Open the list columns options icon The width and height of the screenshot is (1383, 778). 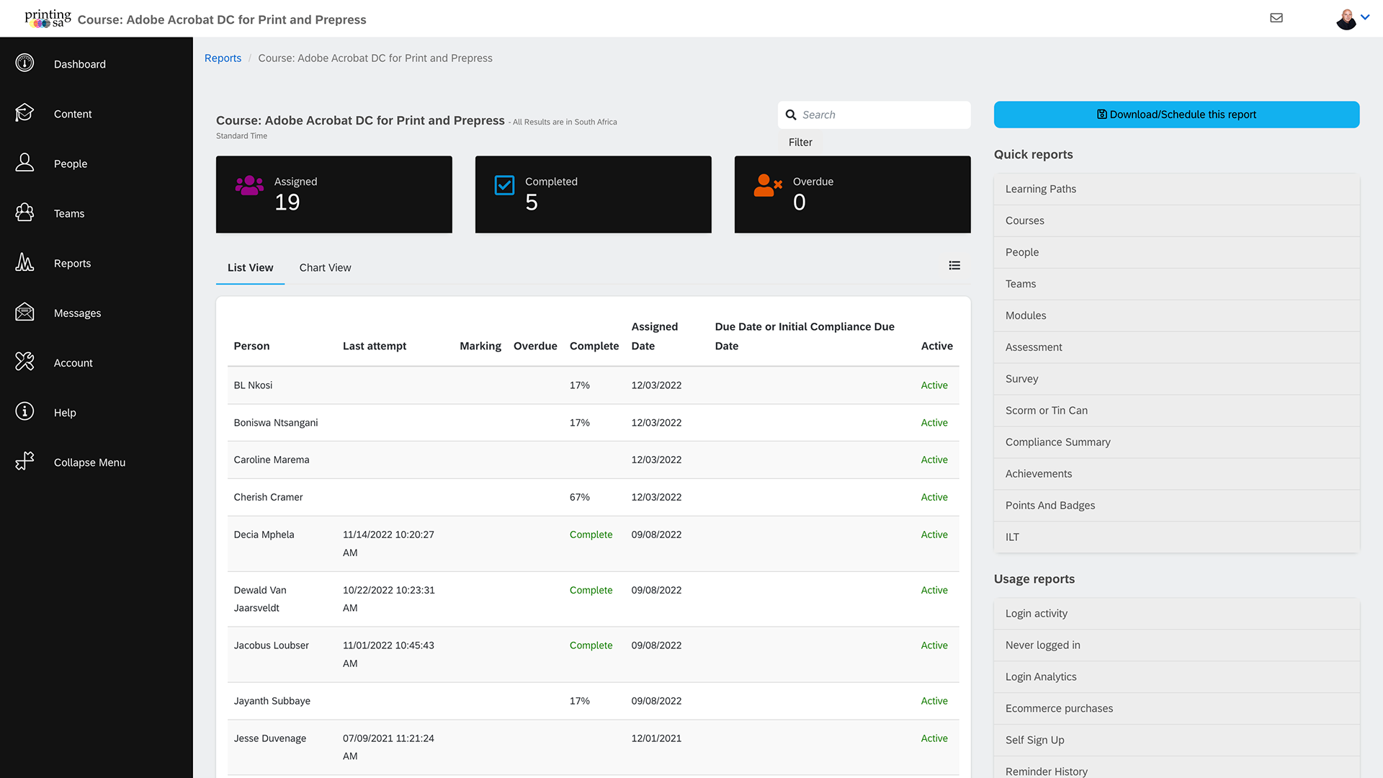954,266
